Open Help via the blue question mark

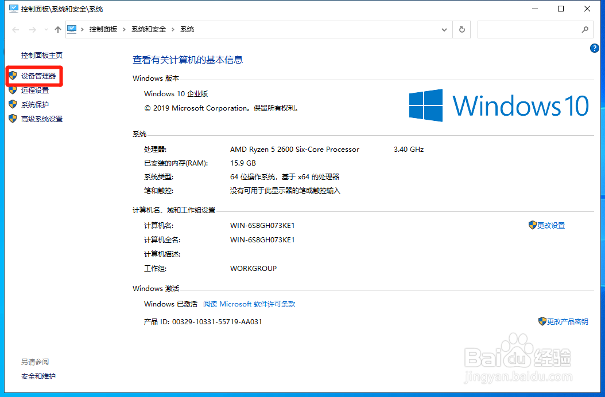(594, 48)
